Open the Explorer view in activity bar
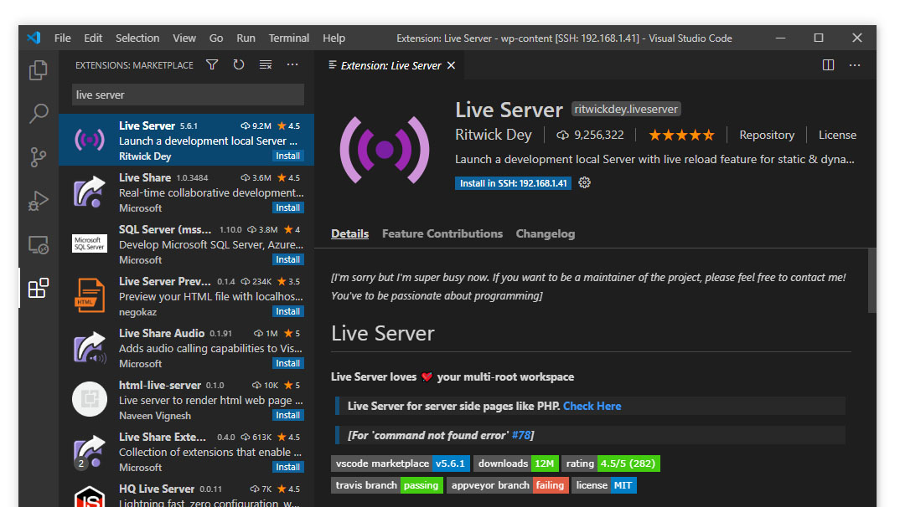Screen dimensions: 900x507 39,70
